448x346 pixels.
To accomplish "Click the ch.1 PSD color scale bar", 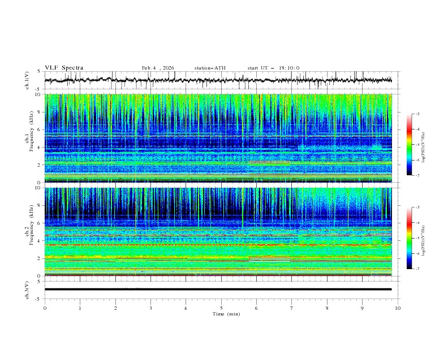I will click(410, 145).
